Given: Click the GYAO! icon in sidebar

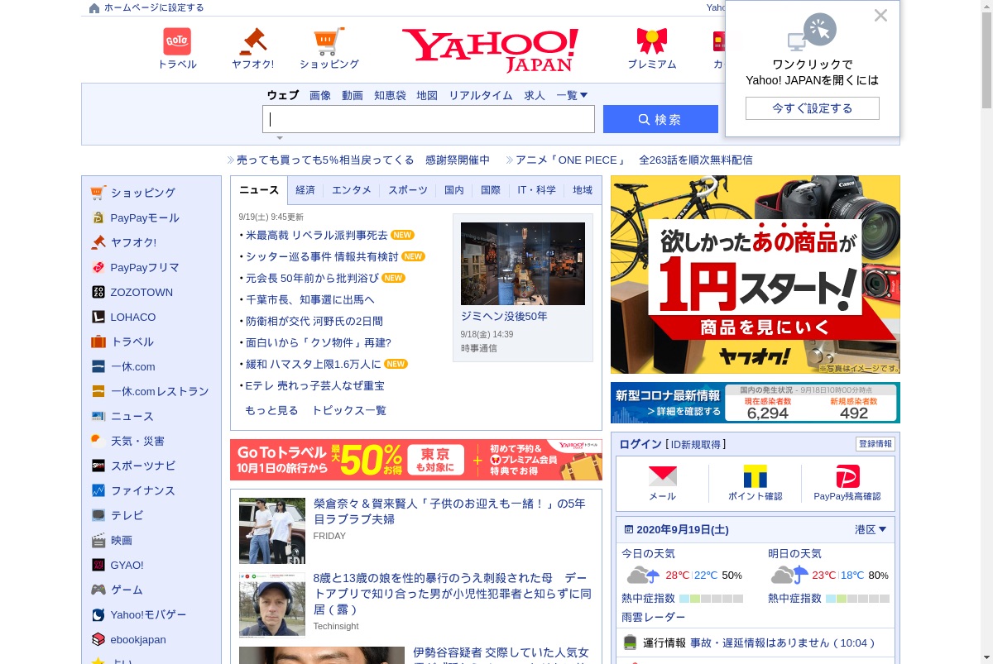Looking at the screenshot, I should point(98,565).
